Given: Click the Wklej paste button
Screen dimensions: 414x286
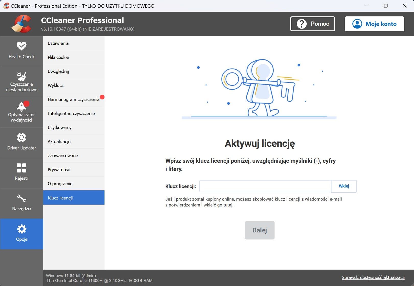Looking at the screenshot, I should pyautogui.click(x=344, y=186).
